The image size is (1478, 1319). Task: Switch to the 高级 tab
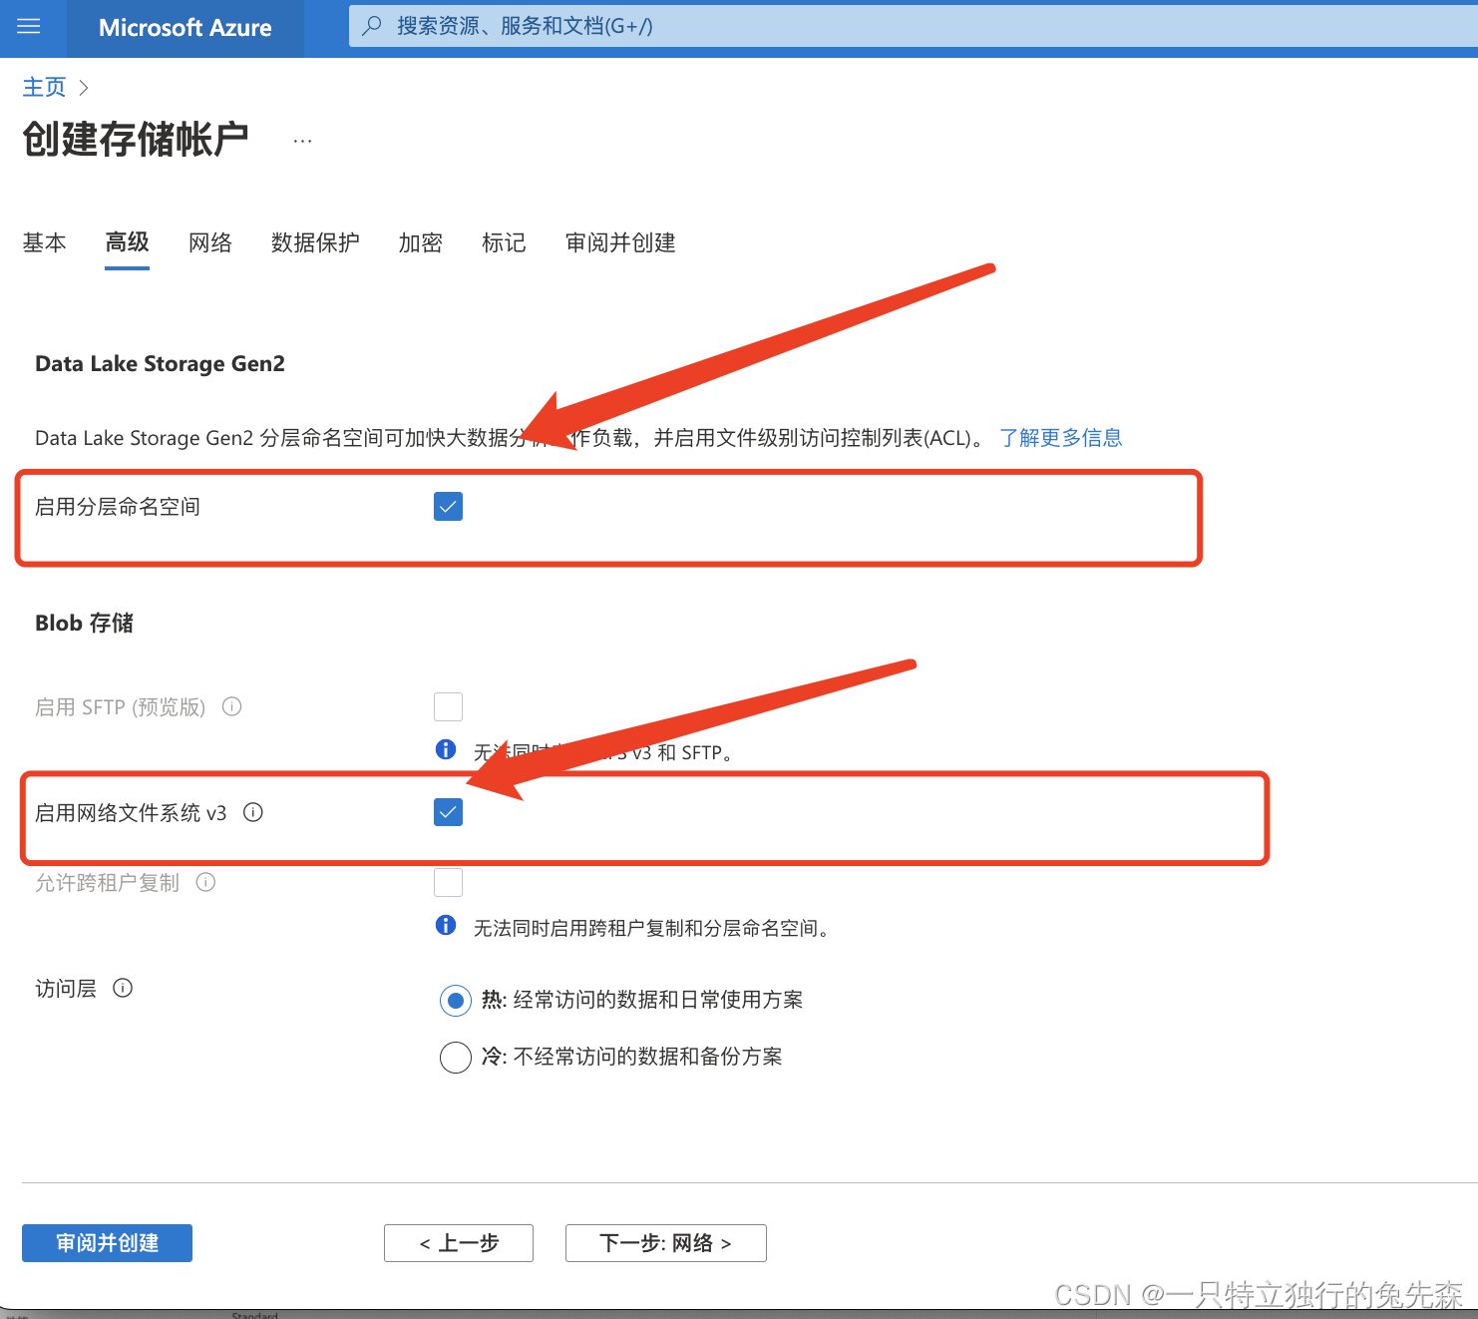[128, 242]
